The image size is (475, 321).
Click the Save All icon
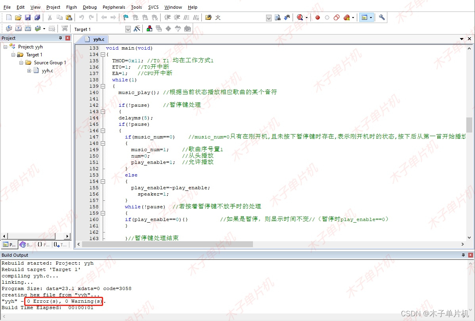[37, 17]
